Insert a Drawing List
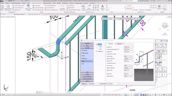The width and height of the screenshot is (172, 96). (x=18, y=6)
